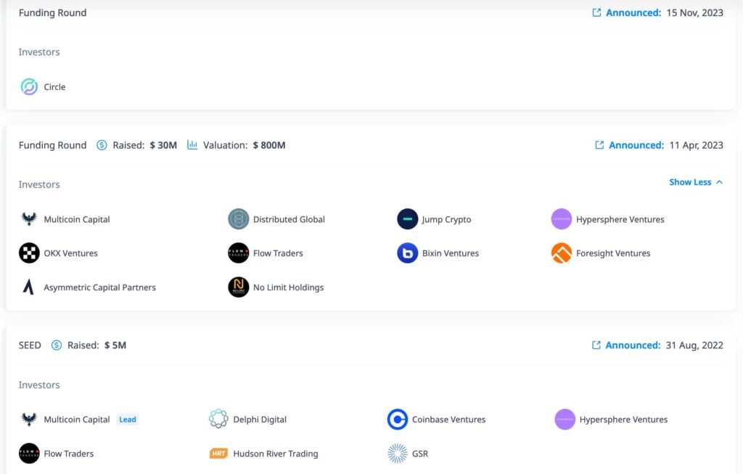Image resolution: width=743 pixels, height=474 pixels.
Task: Open the OKX Ventures name link
Action: (70, 253)
